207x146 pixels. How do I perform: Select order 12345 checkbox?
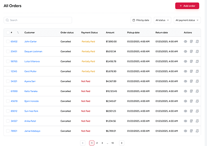pyautogui.click(x=8, y=71)
